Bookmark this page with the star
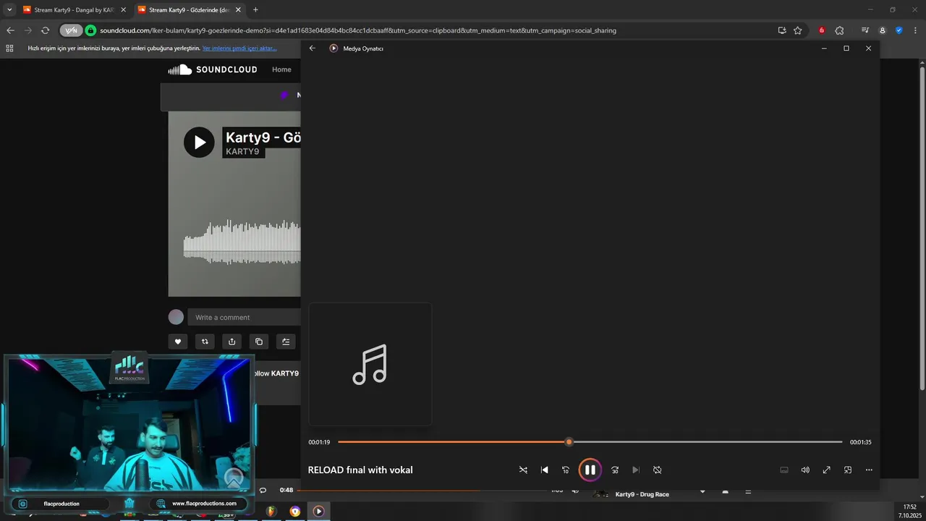Screen dimensions: 926x521 798,30
